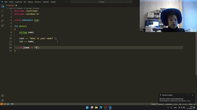This screenshot has width=197, height=110.
Task: Open Microsoft Edge from the taskbar
Action: [101, 108]
